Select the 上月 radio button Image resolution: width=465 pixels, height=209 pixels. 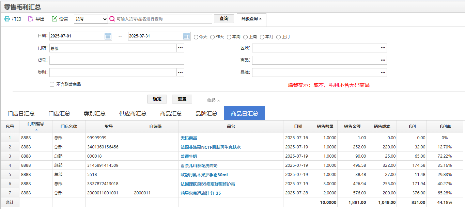click(x=278, y=37)
